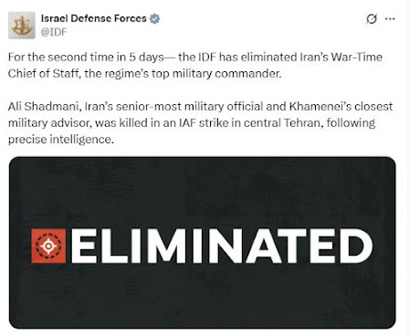Click the letter D ending ELIMINATED
This screenshot has height=336, width=420.
click(x=356, y=246)
